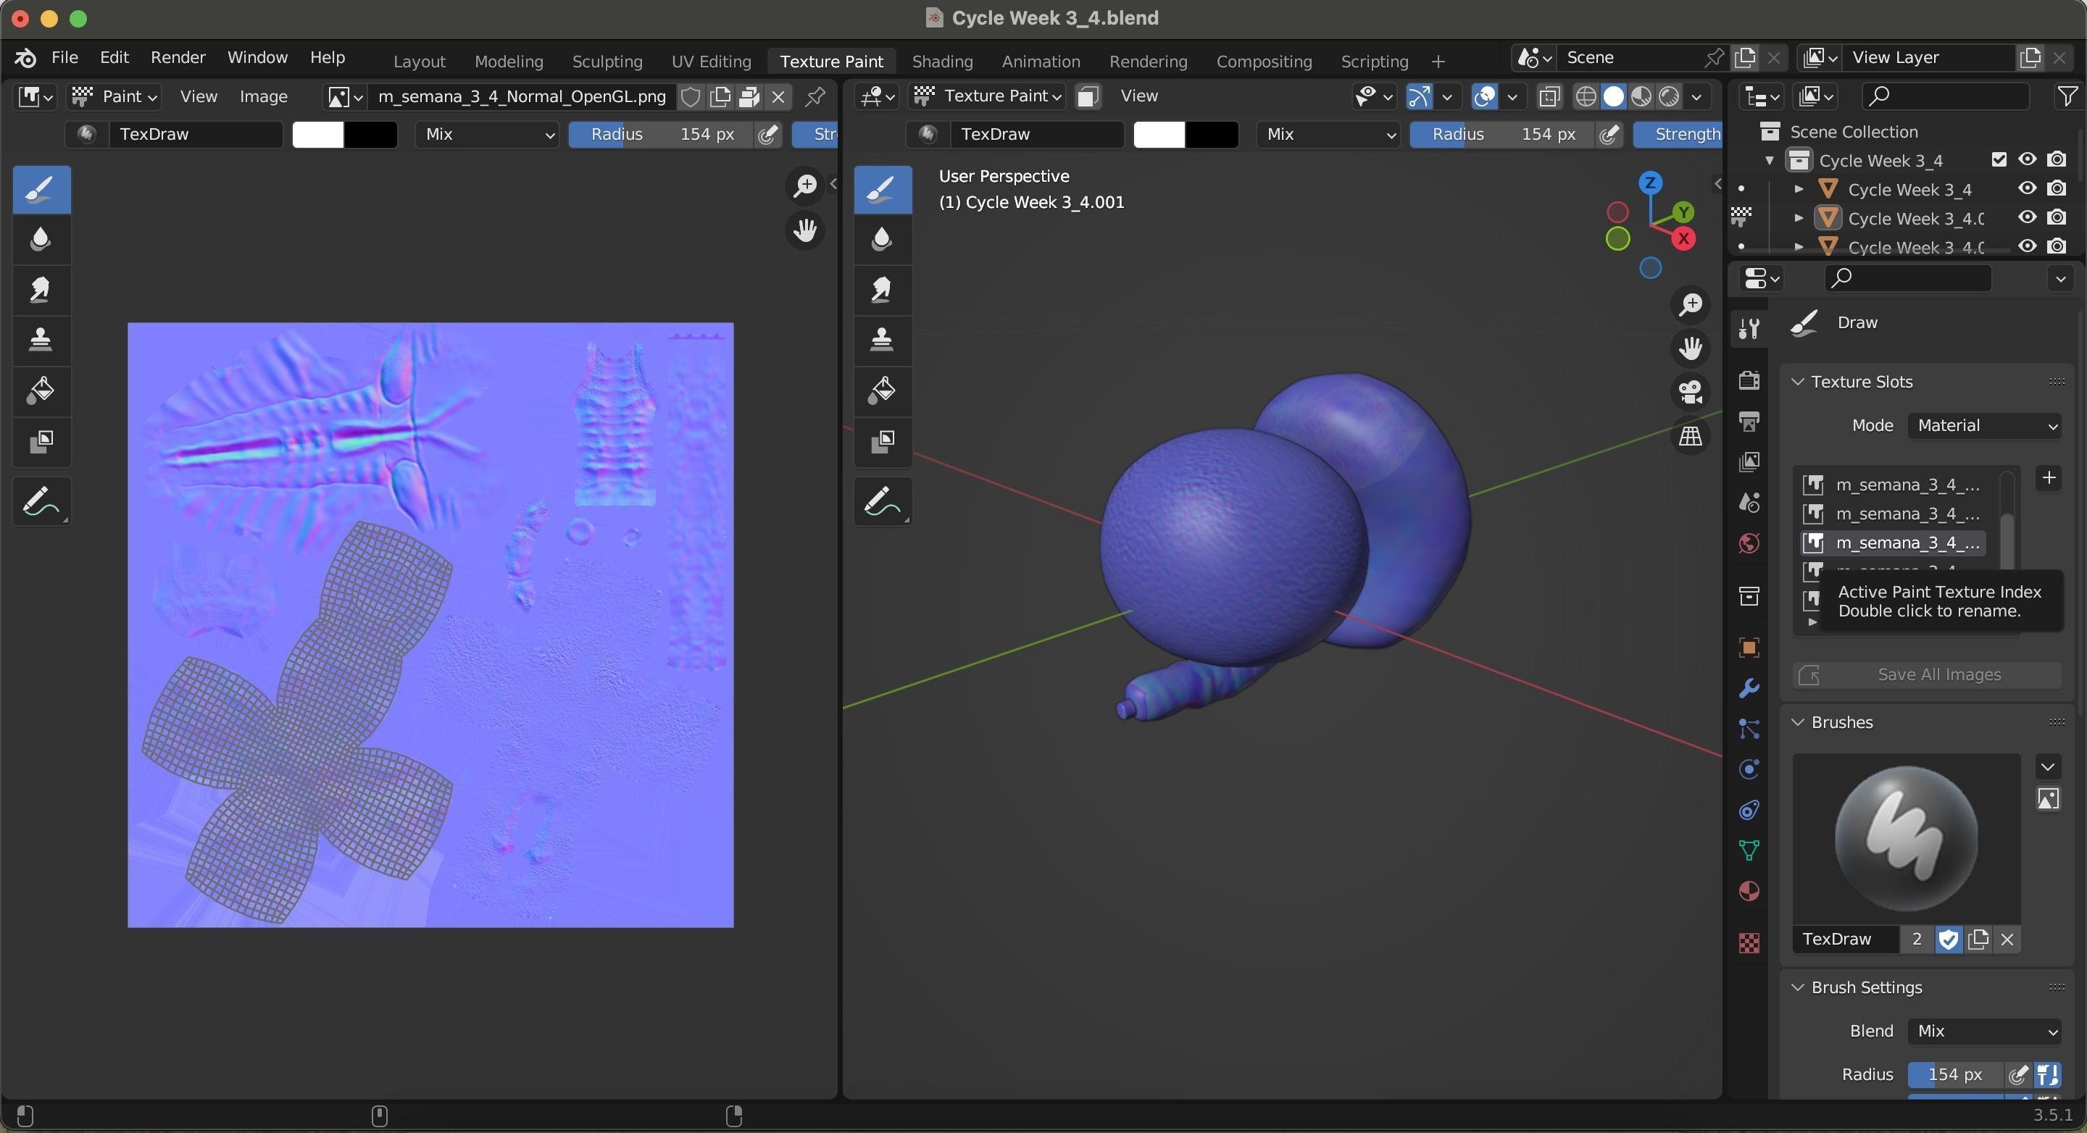Open the Mix blend dropdown in the viewport header
This screenshot has height=1133, width=2087.
pyautogui.click(x=1329, y=135)
